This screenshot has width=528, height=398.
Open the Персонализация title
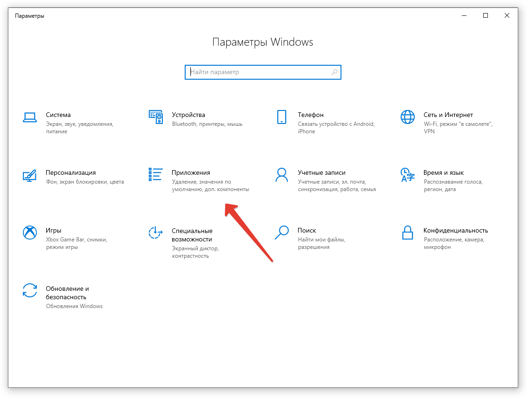pos(71,172)
